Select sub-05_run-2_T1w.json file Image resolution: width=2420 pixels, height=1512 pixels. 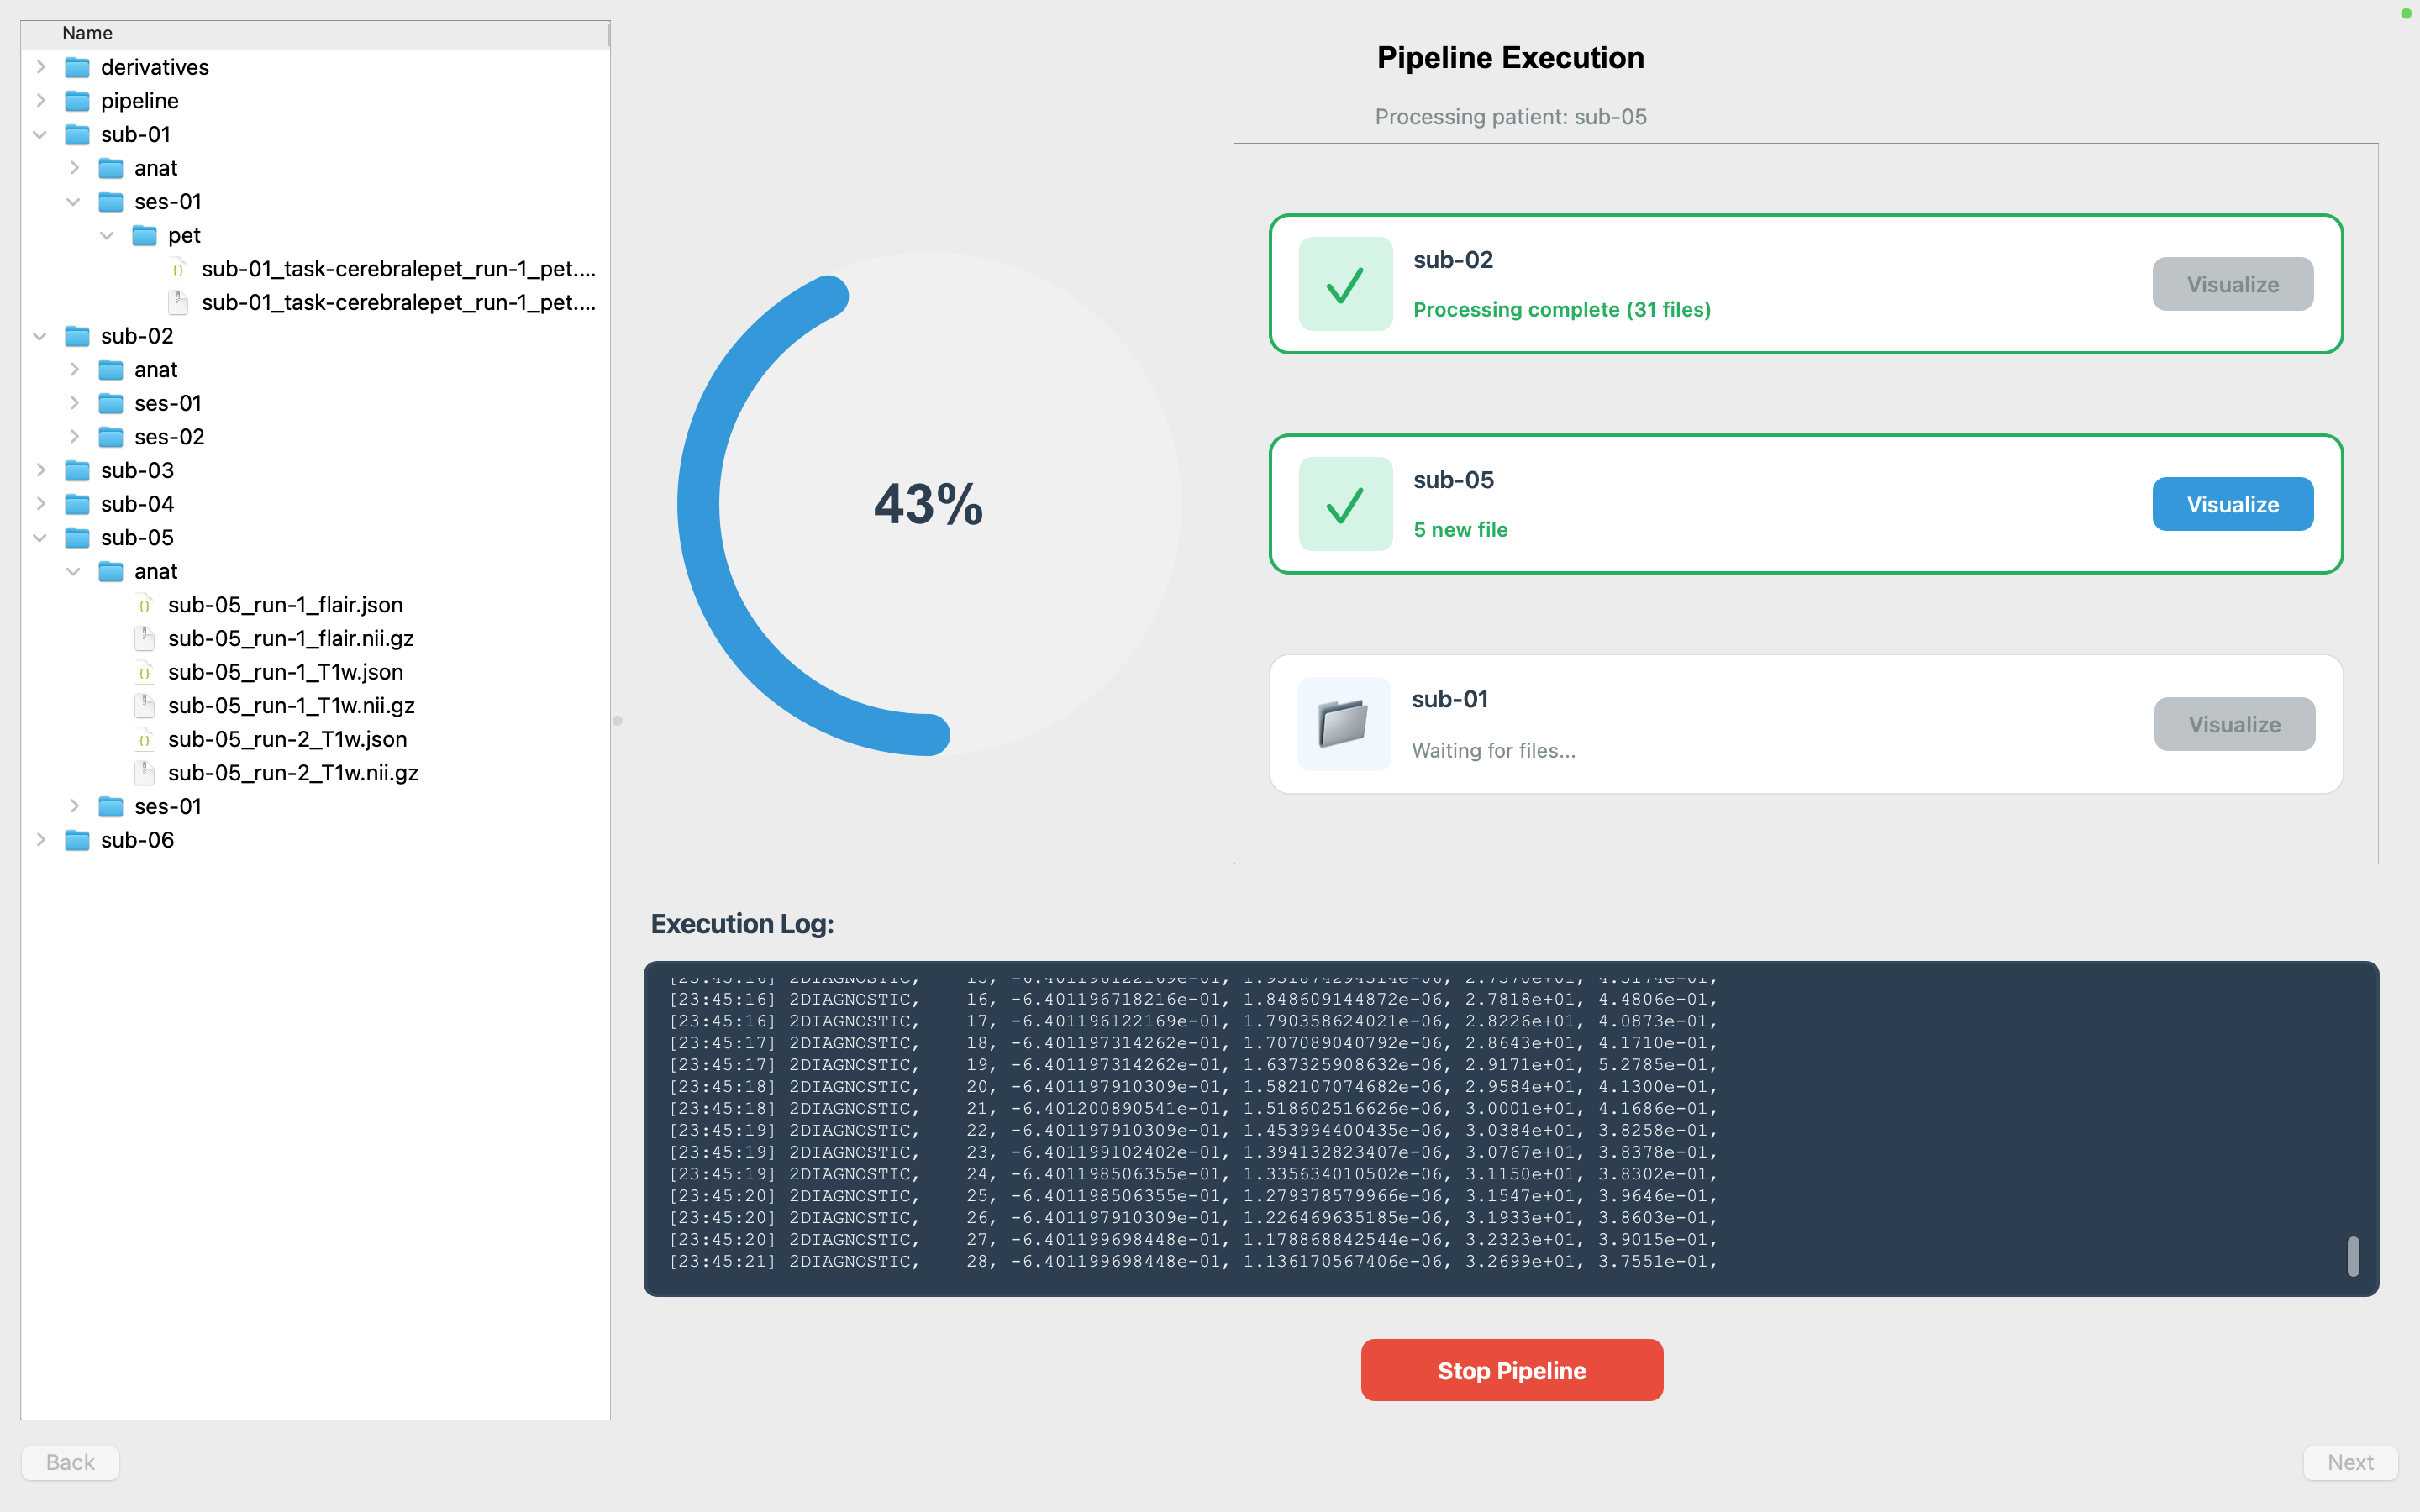pos(287,739)
